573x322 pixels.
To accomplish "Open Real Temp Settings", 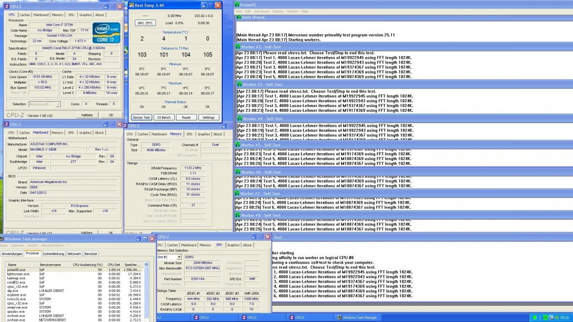I will [208, 117].
